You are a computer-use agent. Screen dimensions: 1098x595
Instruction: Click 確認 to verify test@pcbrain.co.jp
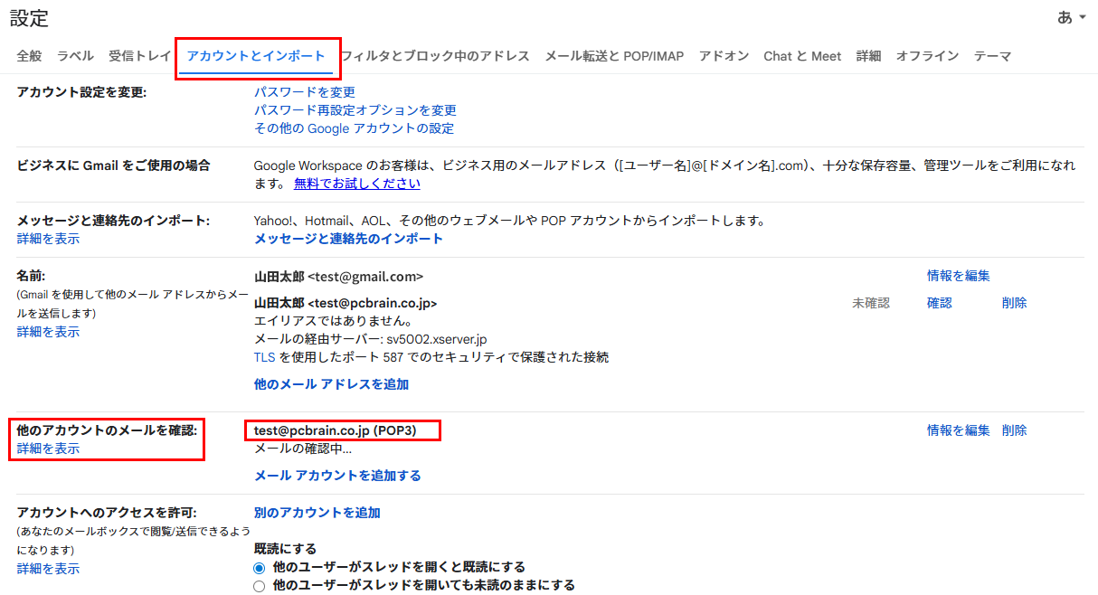click(x=938, y=303)
